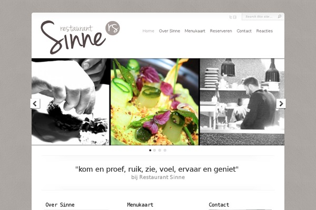Screen dimensions: 316x210
Task: Click the magnifying glass search icon
Action: coord(280,16)
